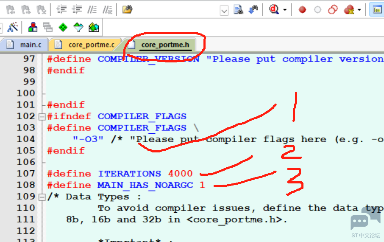Open dropdown arrow next to kill breakpoints
The height and width of the screenshot is (242, 384).
point(359,10)
